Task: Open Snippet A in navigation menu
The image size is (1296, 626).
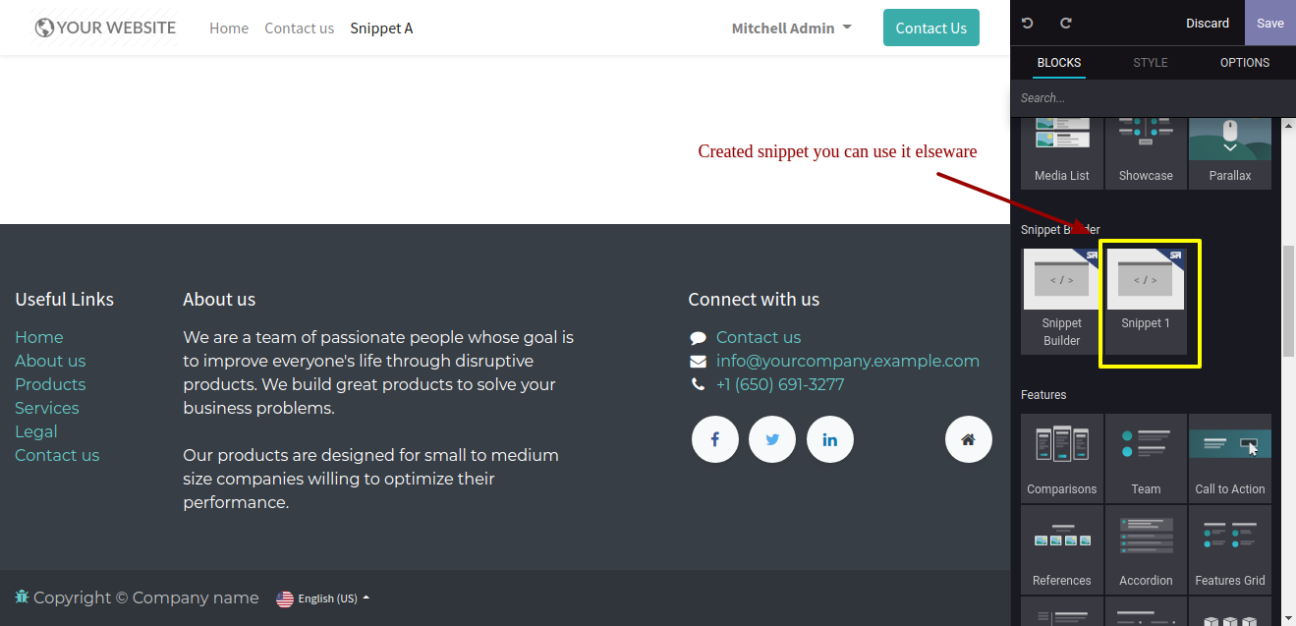Action: pos(381,28)
